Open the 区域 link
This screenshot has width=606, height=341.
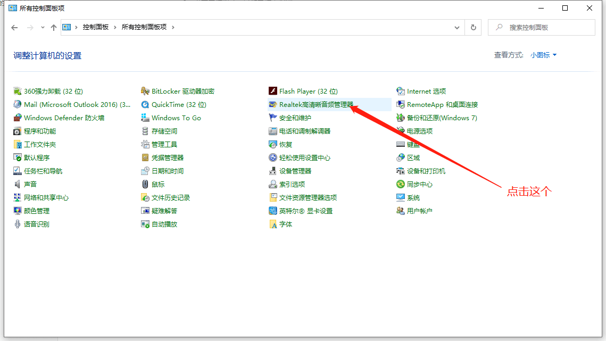pyautogui.click(x=413, y=157)
